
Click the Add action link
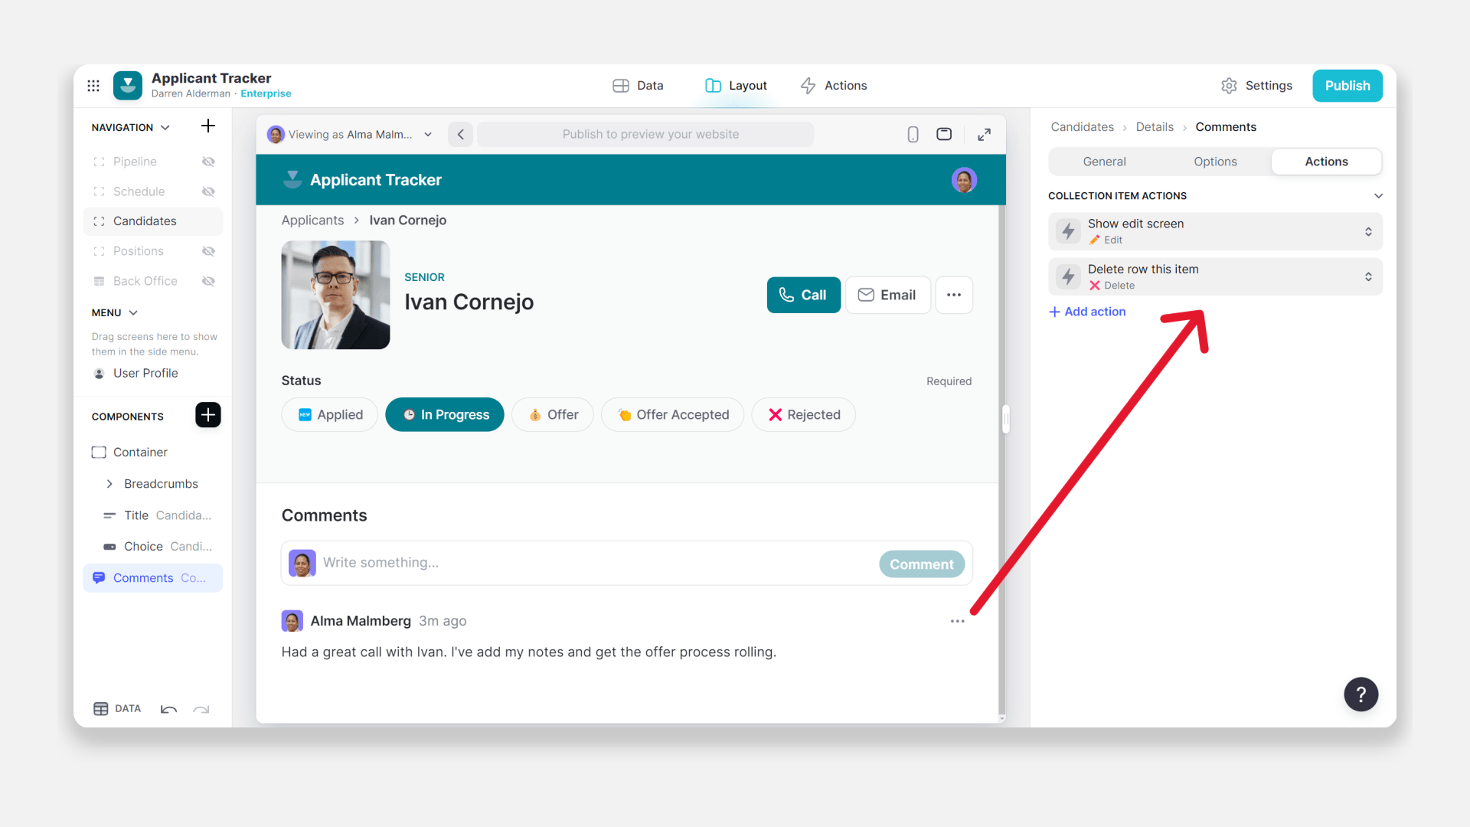(x=1087, y=312)
